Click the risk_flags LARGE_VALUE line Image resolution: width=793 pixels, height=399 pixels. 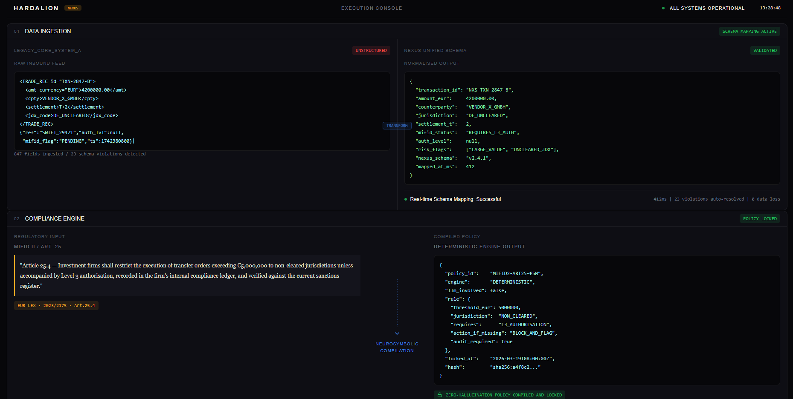(x=487, y=149)
